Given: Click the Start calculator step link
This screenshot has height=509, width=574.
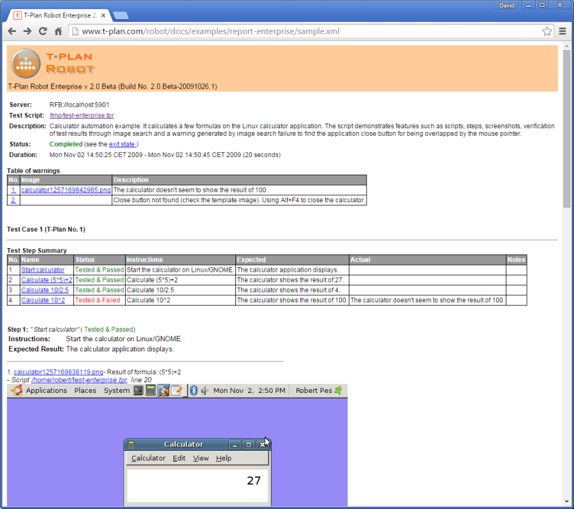Looking at the screenshot, I should (x=43, y=270).
